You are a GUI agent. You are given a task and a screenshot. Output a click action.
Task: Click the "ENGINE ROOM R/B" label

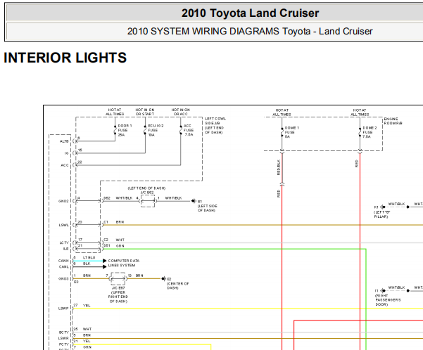tap(393, 121)
